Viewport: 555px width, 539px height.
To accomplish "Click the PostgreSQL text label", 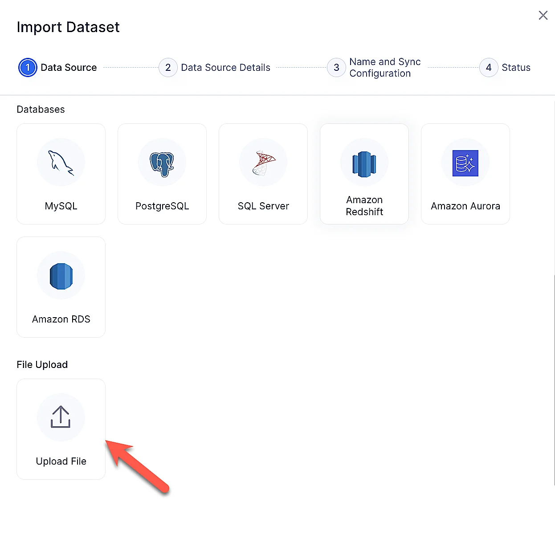I will tap(162, 206).
